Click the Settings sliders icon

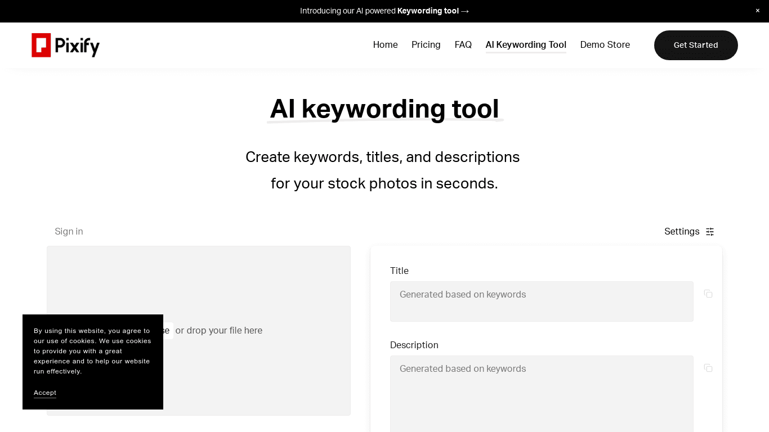point(710,232)
